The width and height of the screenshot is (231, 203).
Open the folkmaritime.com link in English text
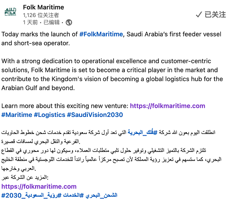click(168, 106)
